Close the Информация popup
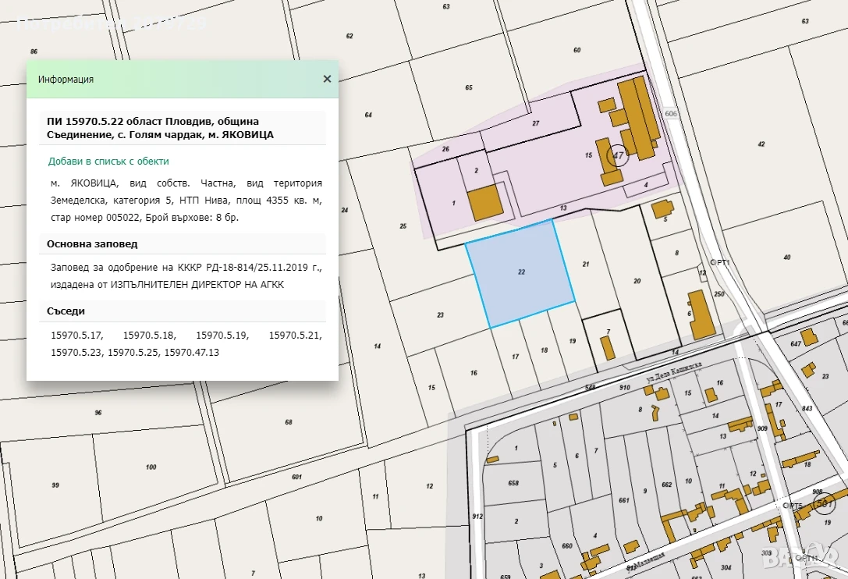 click(x=327, y=79)
